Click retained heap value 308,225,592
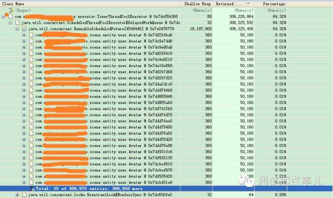Image resolution: width=333 pixels, height=198 pixels. pyautogui.click(x=241, y=22)
